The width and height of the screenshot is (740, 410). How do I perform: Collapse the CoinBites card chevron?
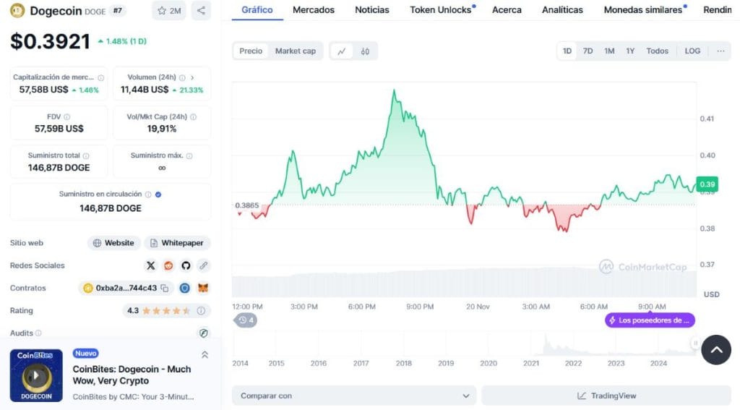(205, 354)
